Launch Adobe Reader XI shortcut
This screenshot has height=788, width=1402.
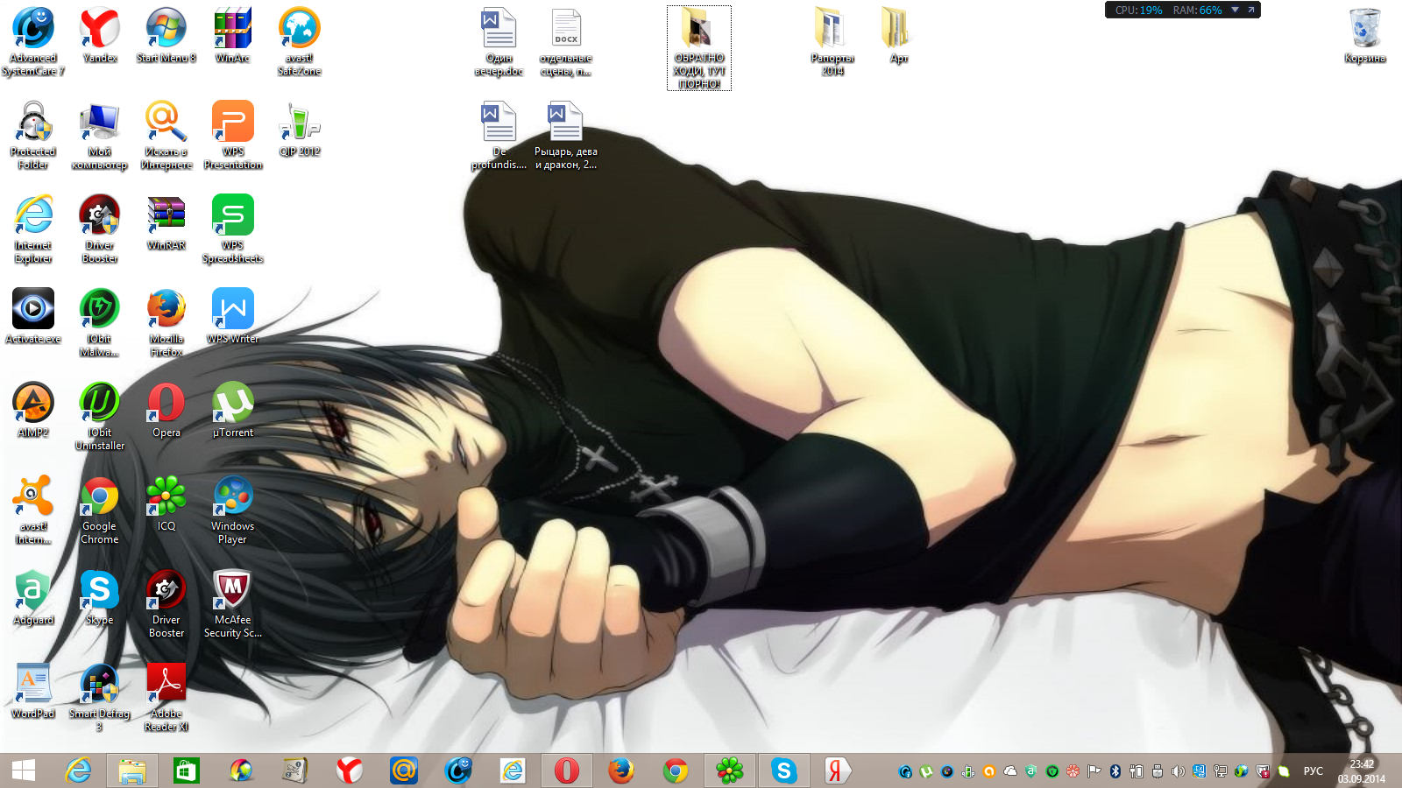click(166, 697)
